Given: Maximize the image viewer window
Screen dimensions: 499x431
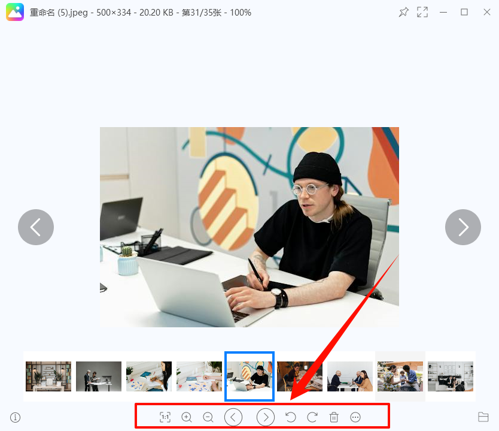Looking at the screenshot, I should [464, 12].
